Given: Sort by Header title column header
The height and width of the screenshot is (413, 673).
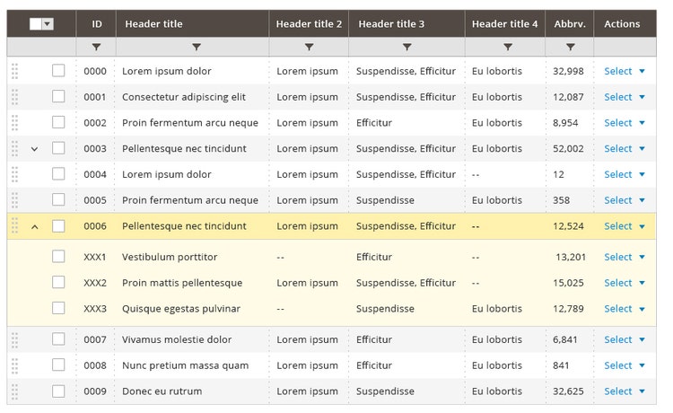Looking at the screenshot, I should pyautogui.click(x=153, y=24).
